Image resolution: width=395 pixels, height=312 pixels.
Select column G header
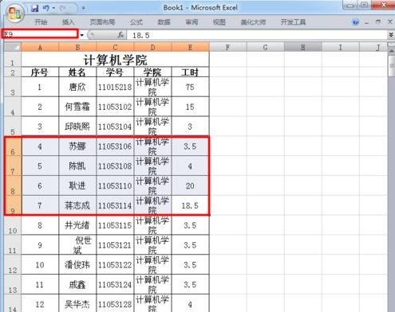coord(265,47)
